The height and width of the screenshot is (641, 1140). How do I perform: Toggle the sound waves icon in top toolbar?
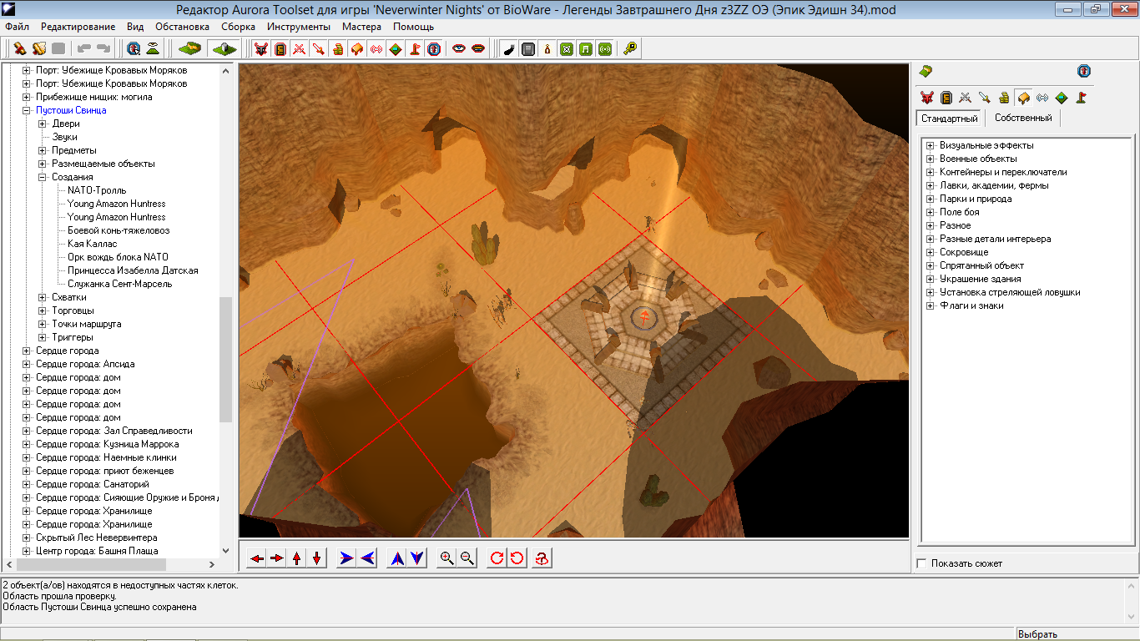pyautogui.click(x=376, y=49)
